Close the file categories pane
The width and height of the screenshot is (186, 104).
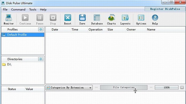[182, 88]
